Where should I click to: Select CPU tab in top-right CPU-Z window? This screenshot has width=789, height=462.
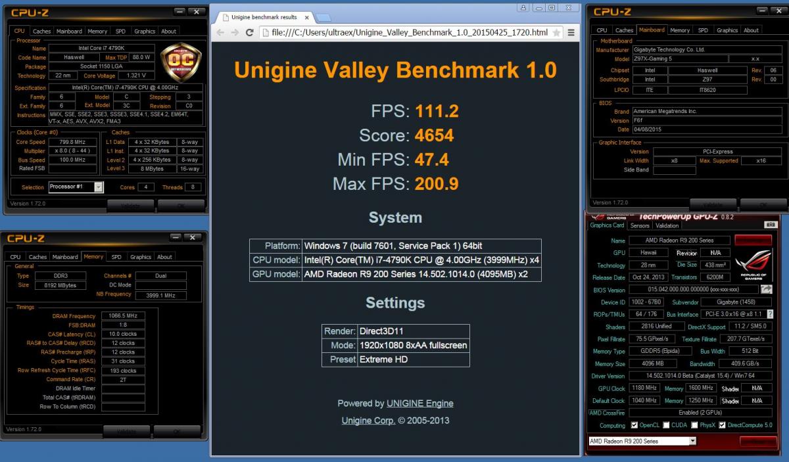tap(602, 30)
